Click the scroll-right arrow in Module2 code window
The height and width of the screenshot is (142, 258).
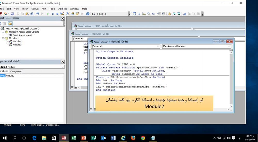228,109
